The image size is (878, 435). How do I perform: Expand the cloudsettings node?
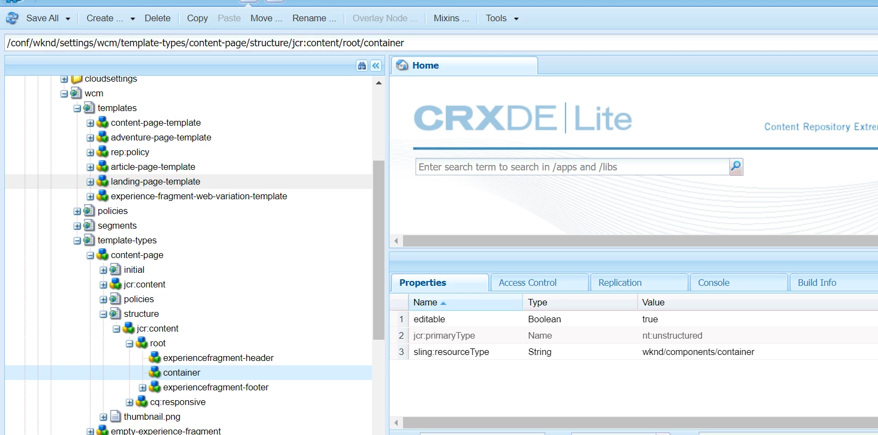pyautogui.click(x=64, y=79)
